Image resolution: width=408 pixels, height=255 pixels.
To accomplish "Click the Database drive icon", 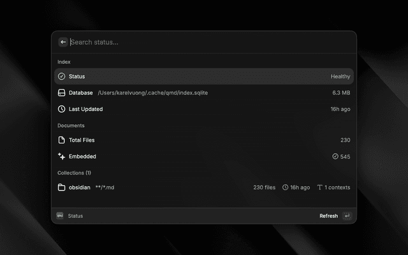I will 62,92.
